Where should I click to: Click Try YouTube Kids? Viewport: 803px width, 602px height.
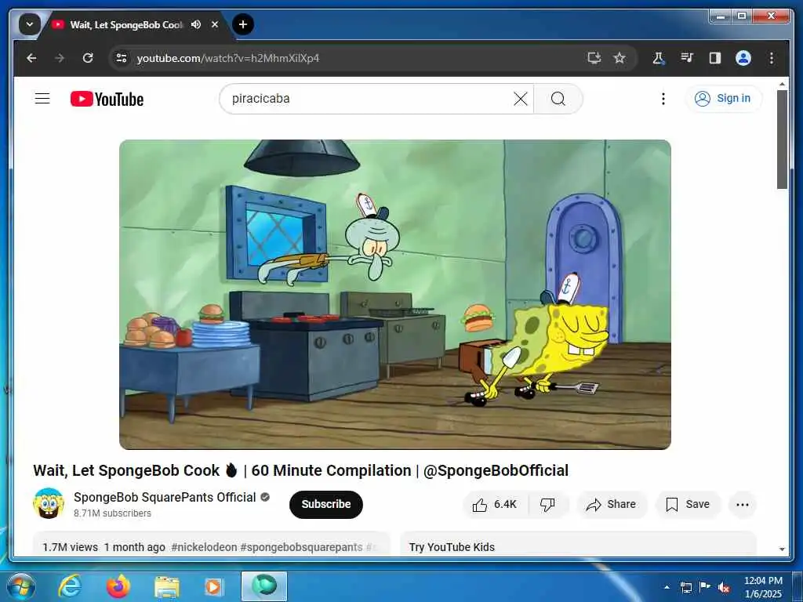pos(452,547)
